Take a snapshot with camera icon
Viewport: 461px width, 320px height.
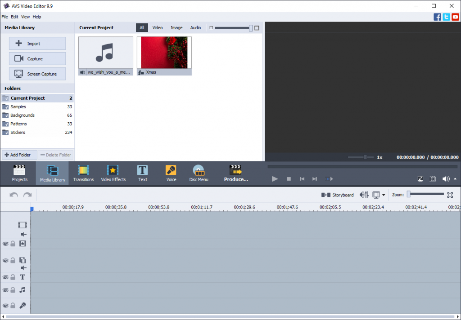(433, 179)
